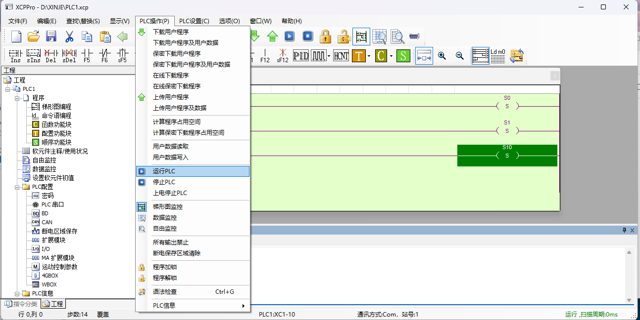Insert vertical line F12
640x320 pixels.
265,55
